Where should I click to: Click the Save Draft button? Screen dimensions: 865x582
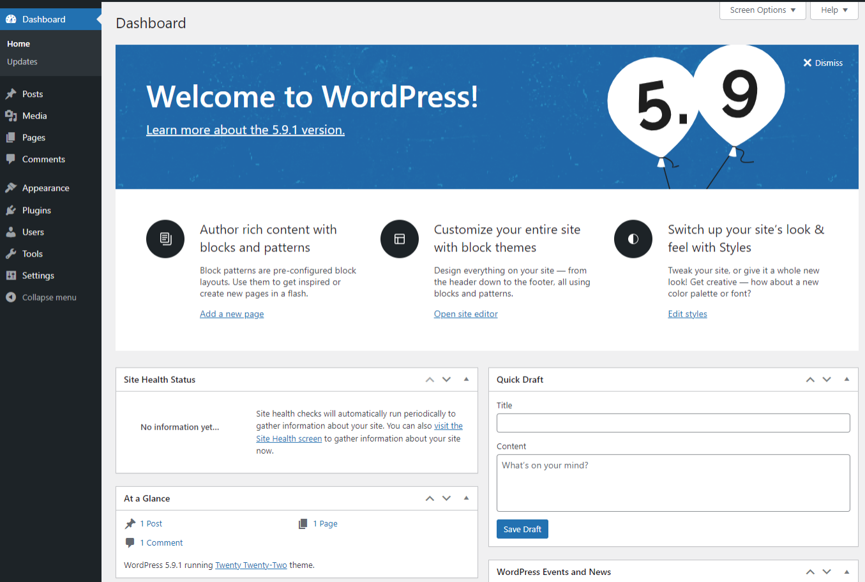coord(522,529)
